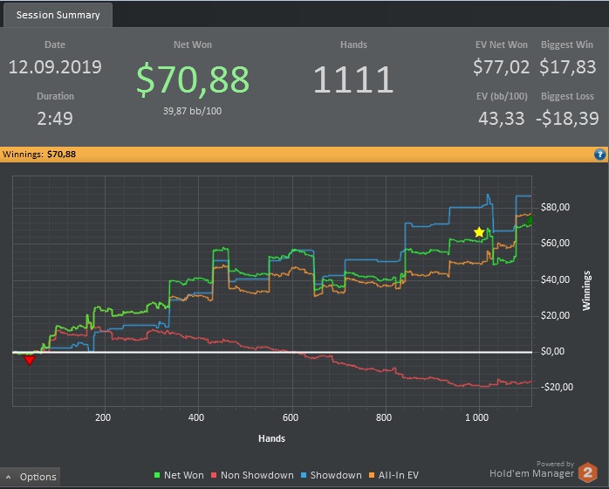Click the Hold'em Manager 2 logo icon
This screenshot has width=609, height=489.
[x=588, y=472]
